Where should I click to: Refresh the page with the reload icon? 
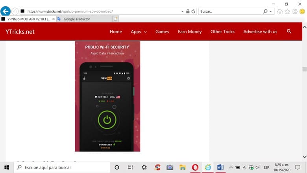193,11
